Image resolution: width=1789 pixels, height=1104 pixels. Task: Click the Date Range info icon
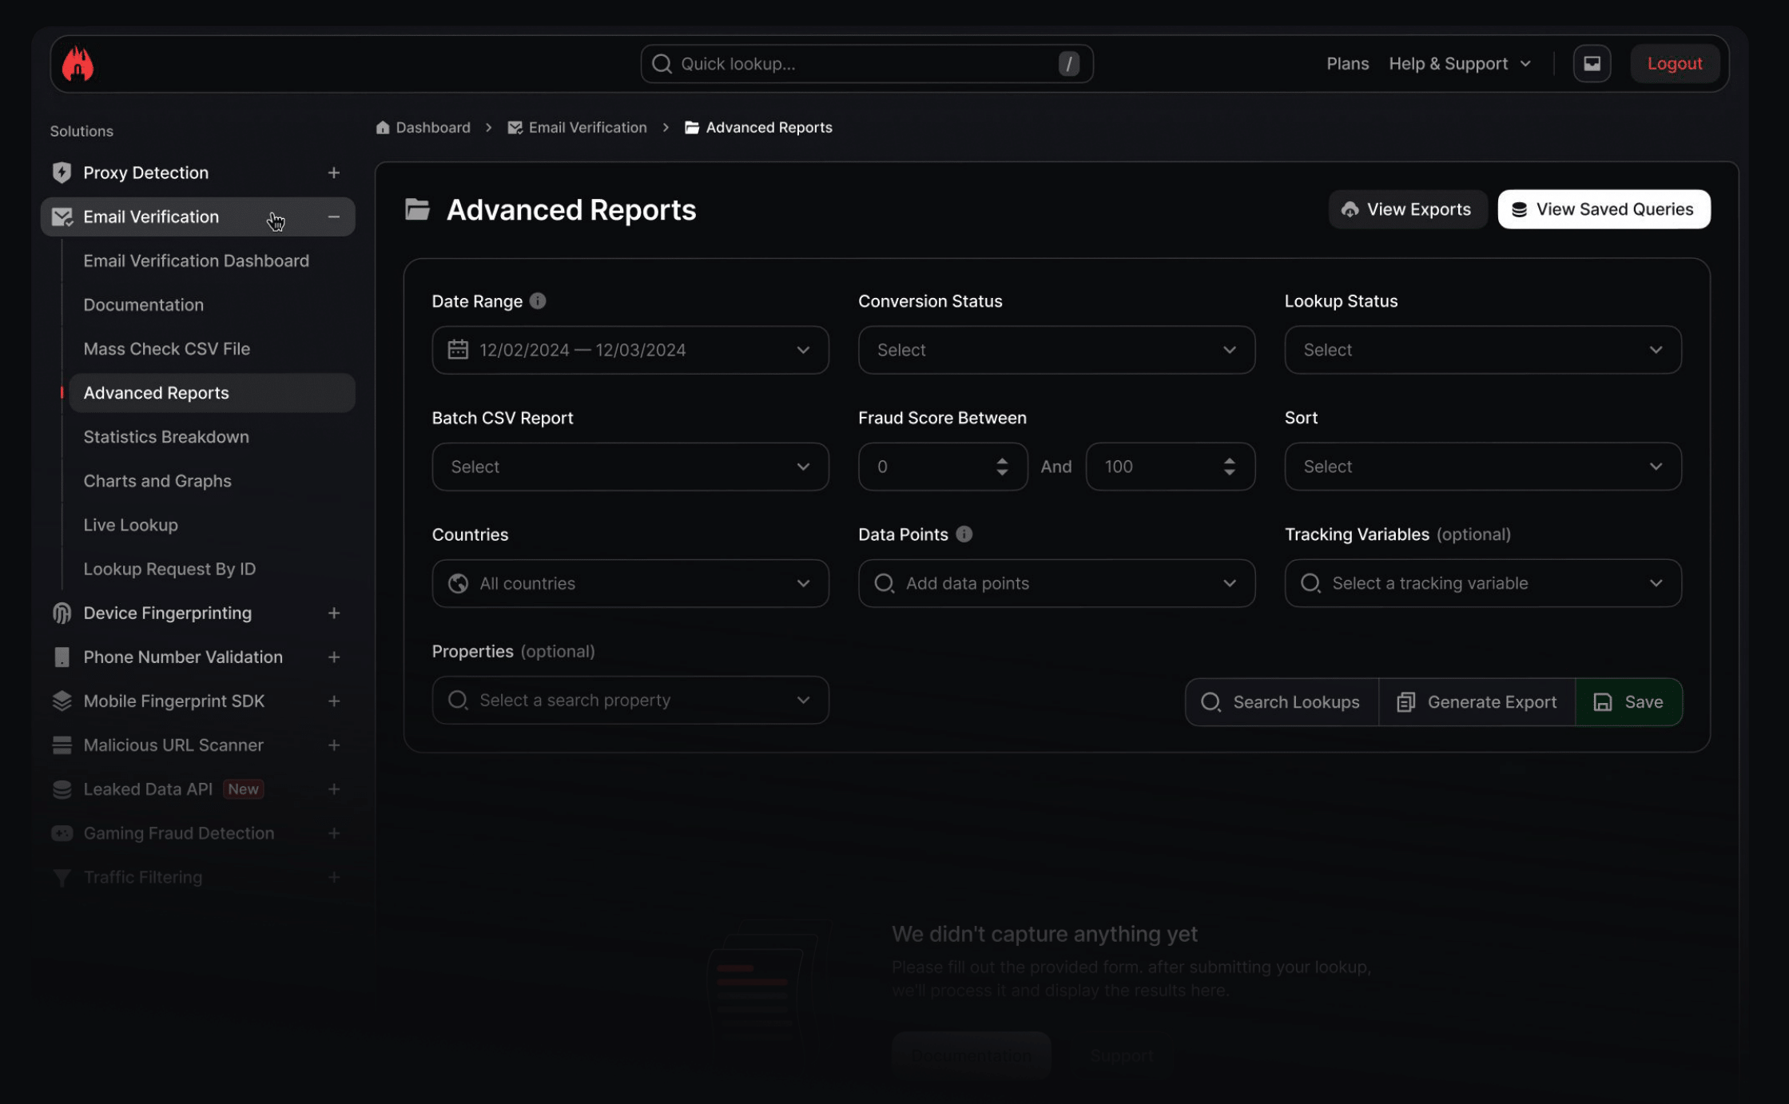[538, 301]
